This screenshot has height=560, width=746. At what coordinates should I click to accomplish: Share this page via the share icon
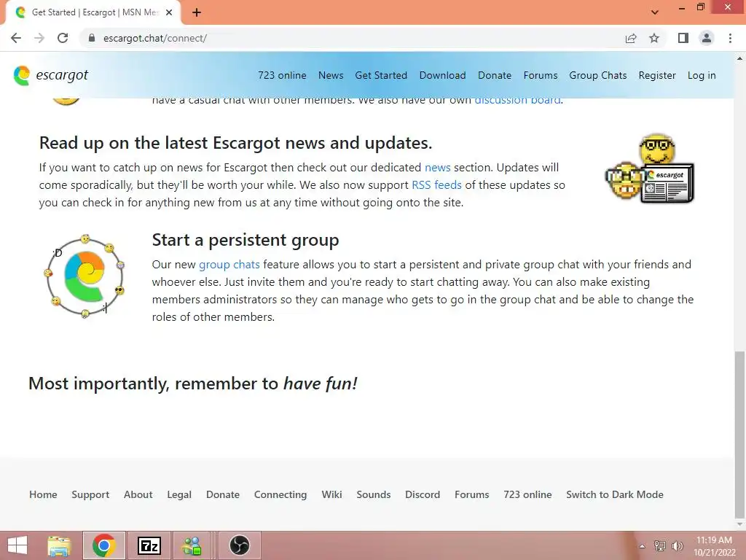tap(631, 38)
